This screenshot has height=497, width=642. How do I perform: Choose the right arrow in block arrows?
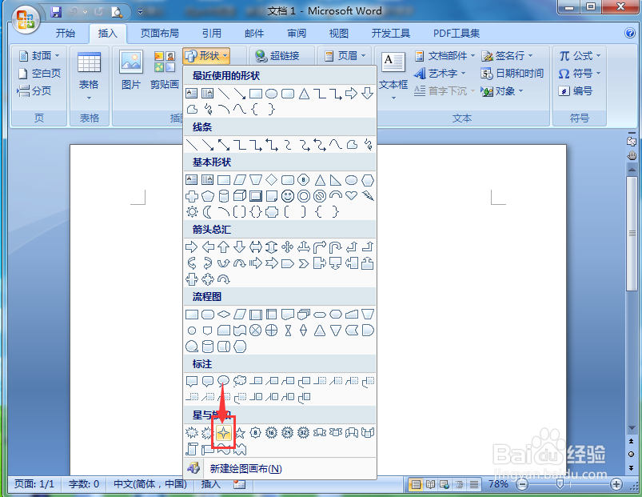click(191, 247)
